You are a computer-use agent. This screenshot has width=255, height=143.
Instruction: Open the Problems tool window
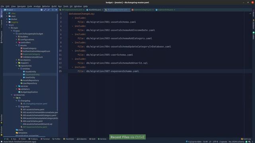click(x=33, y=139)
